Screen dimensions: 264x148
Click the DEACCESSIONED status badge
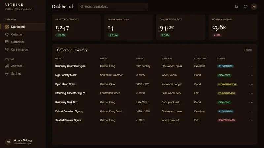tap(226, 120)
